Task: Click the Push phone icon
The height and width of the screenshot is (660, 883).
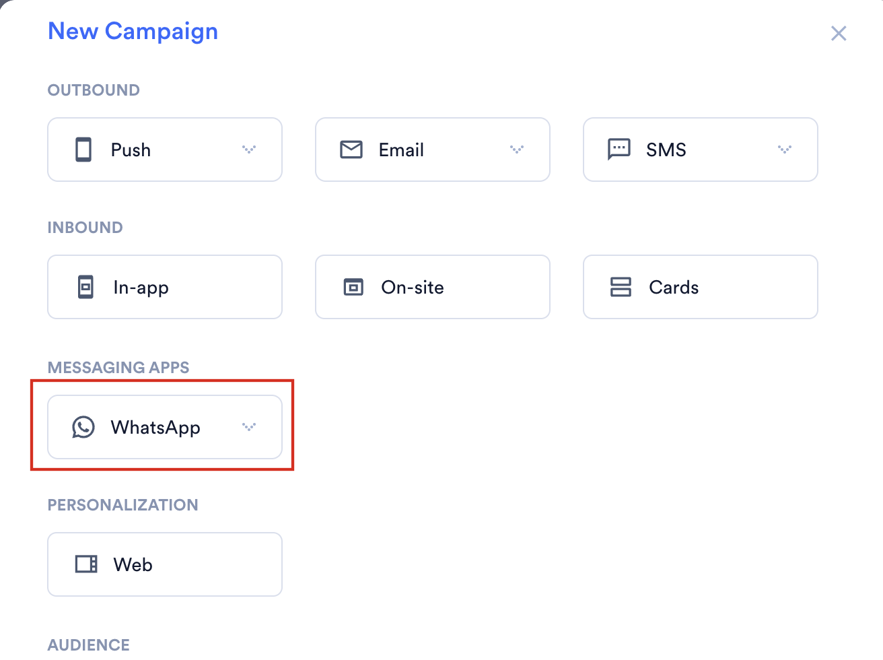Action: (x=83, y=150)
